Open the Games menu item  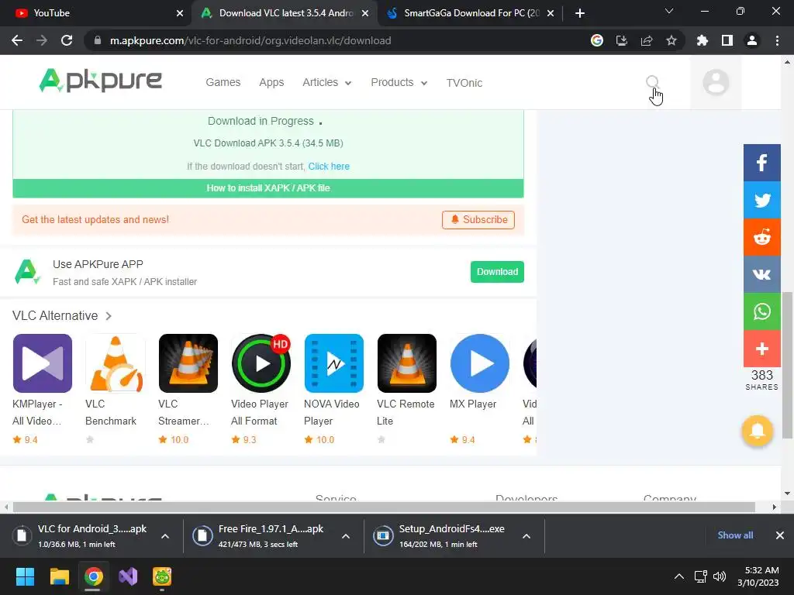tap(223, 82)
